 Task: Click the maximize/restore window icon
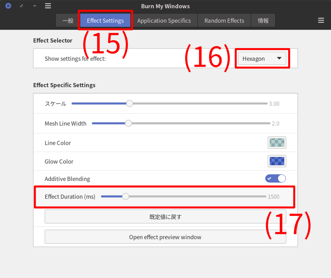click(21, 6)
